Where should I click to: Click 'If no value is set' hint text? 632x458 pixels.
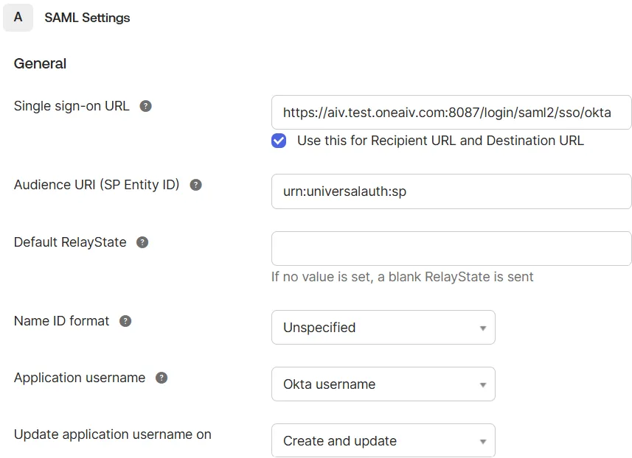[402, 277]
